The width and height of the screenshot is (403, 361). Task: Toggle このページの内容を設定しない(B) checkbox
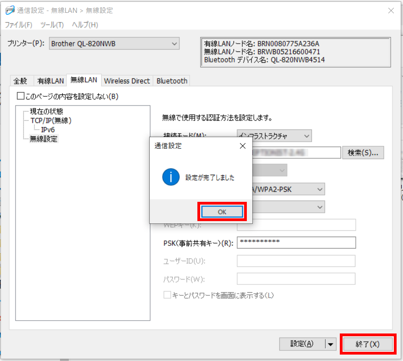click(21, 96)
